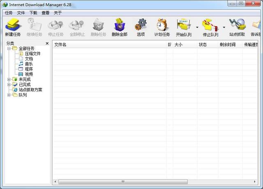Click the horizontal scrollbar thumb
The height and width of the screenshot is (189, 263).
pyautogui.click(x=123, y=182)
